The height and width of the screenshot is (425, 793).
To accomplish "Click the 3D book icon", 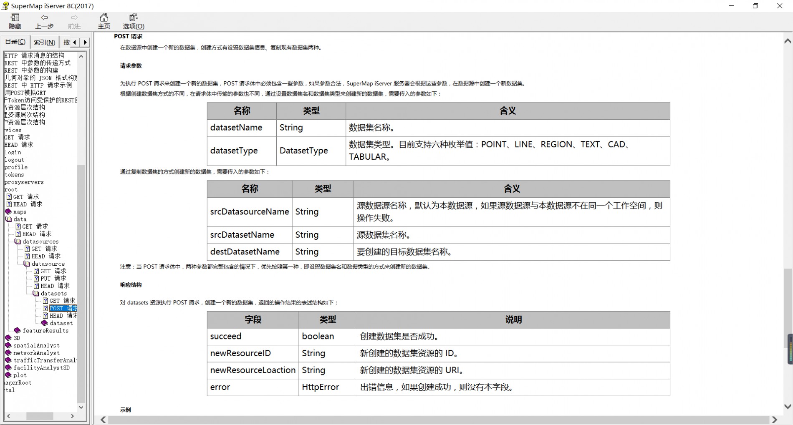I will coord(8,338).
